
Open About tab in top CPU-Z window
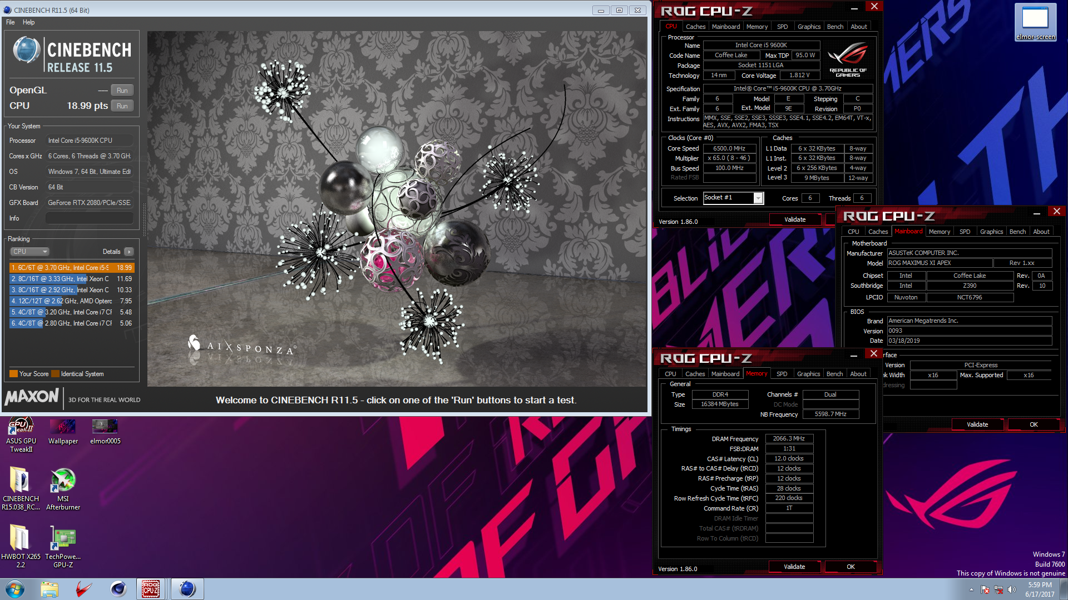pos(859,27)
